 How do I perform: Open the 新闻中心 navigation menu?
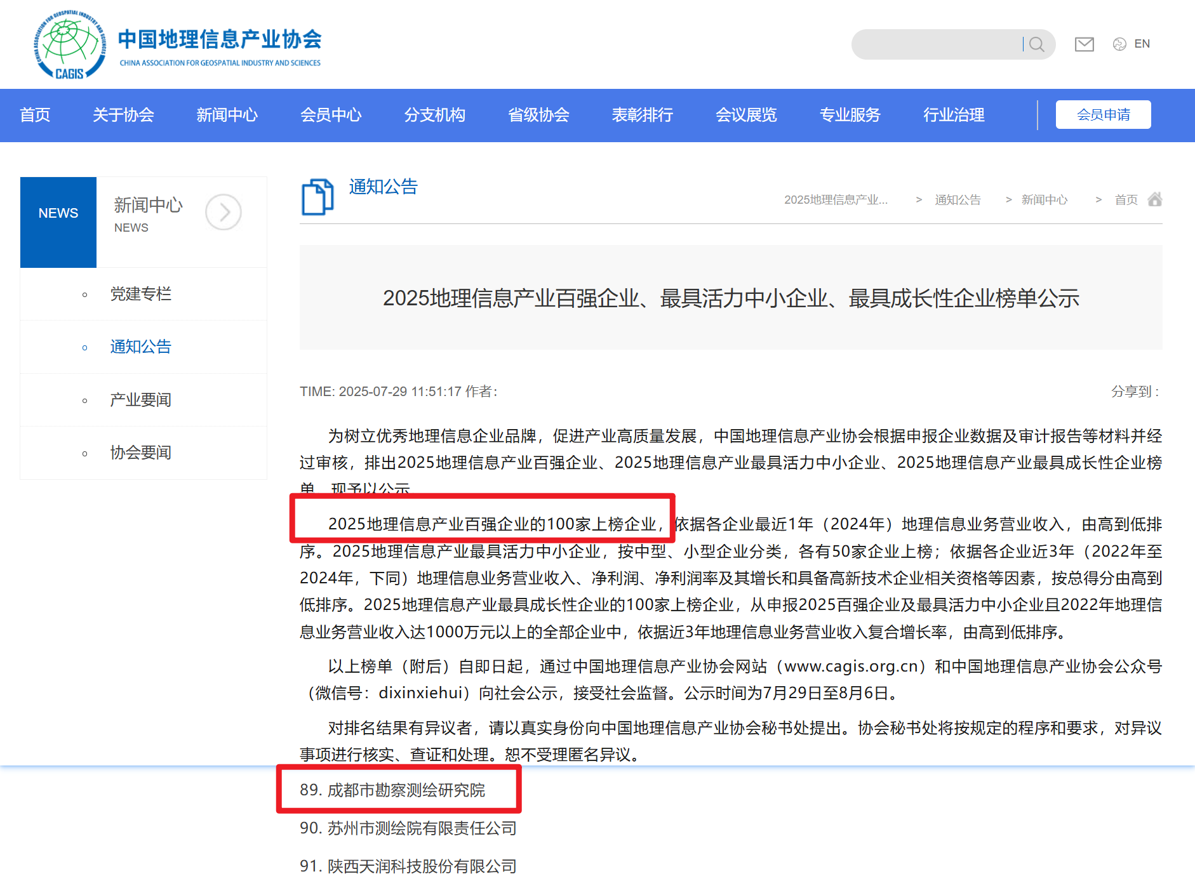(227, 115)
